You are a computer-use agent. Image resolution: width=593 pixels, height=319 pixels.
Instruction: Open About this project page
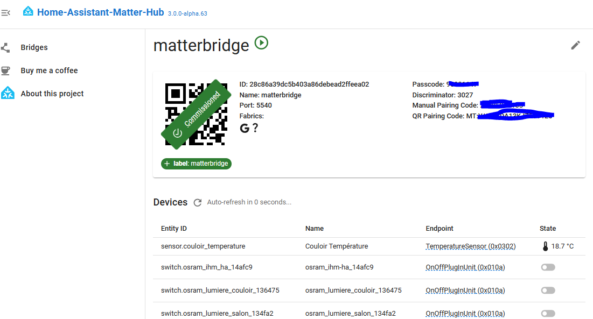click(x=52, y=94)
